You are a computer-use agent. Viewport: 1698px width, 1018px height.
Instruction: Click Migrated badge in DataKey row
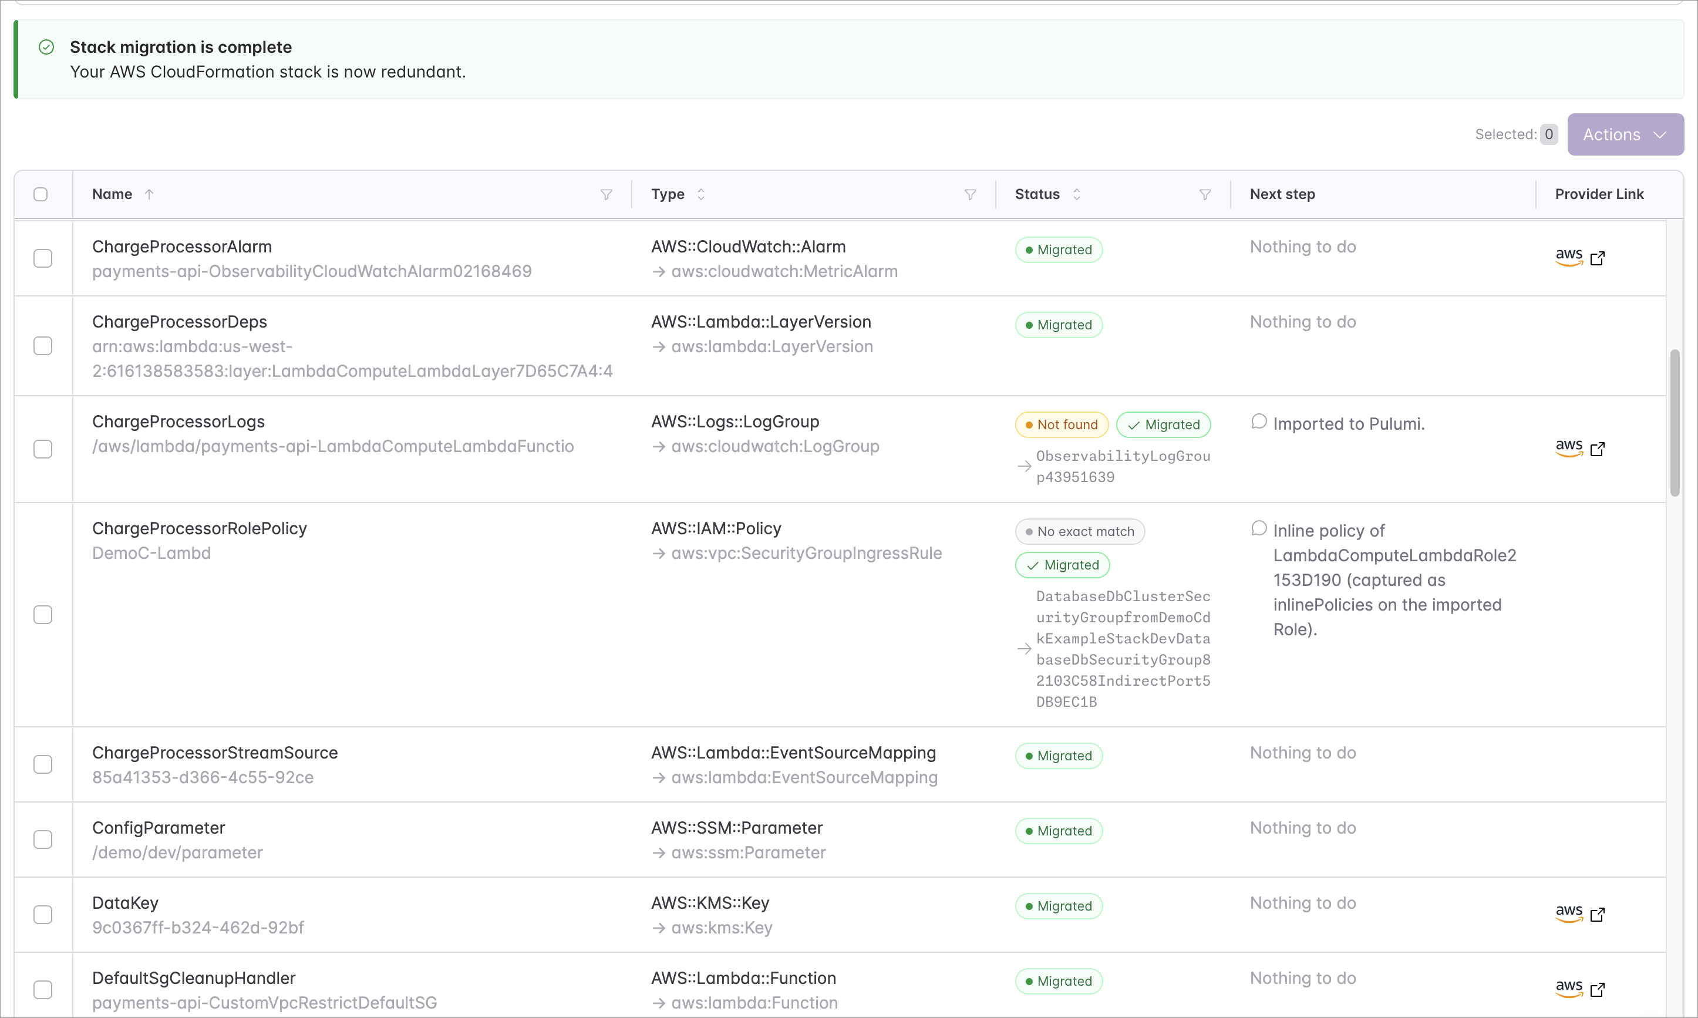click(1059, 906)
